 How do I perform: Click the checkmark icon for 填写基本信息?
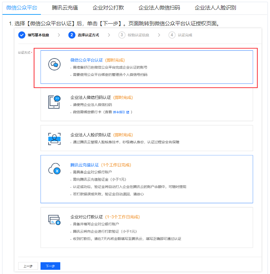(x=22, y=35)
